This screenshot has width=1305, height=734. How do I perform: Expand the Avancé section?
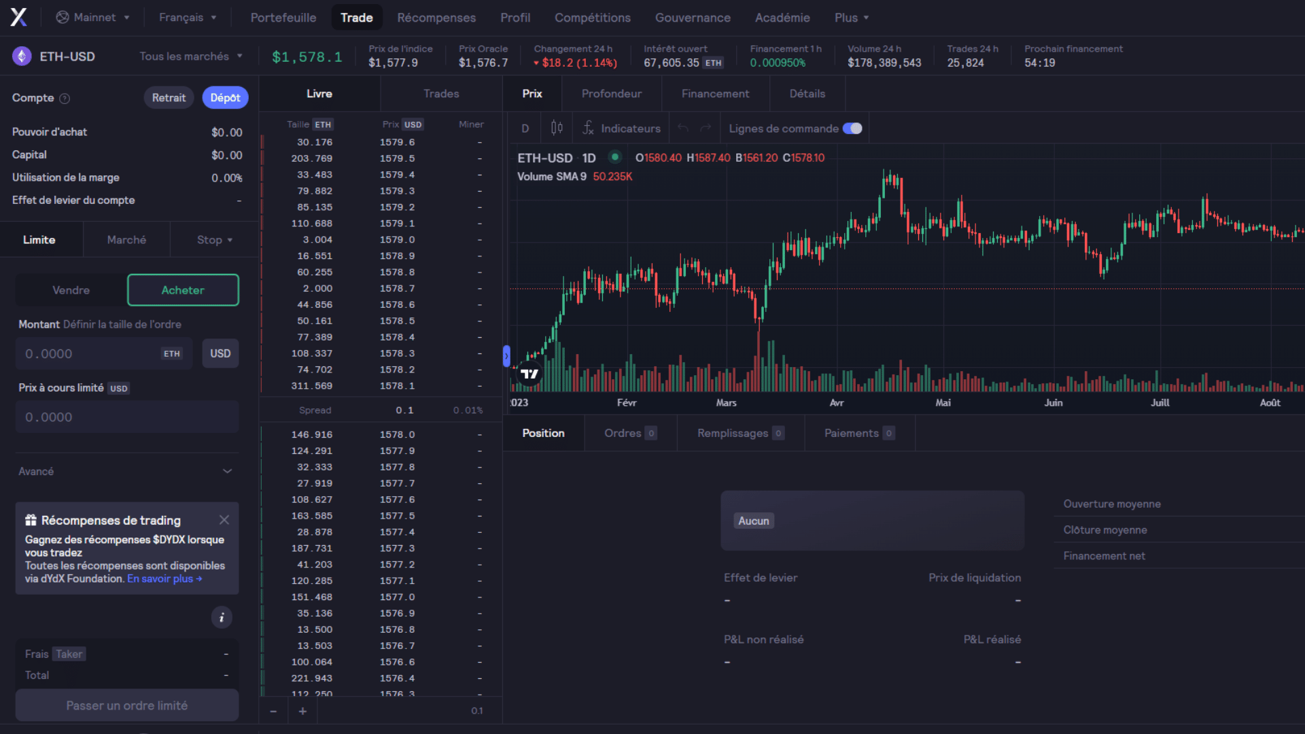pos(126,470)
